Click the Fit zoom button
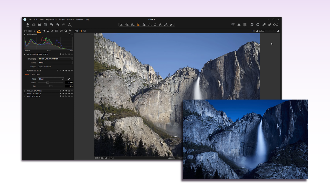The image size is (330, 196). pyautogui.click(x=253, y=31)
